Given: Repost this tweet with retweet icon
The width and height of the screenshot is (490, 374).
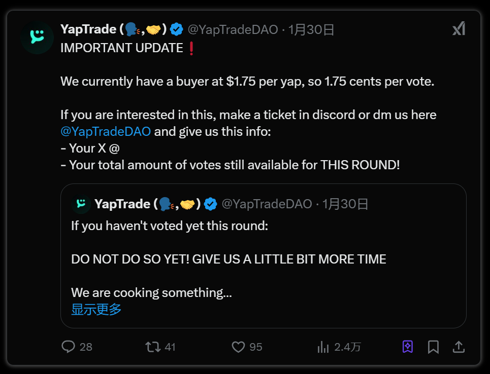Looking at the screenshot, I should [x=152, y=347].
